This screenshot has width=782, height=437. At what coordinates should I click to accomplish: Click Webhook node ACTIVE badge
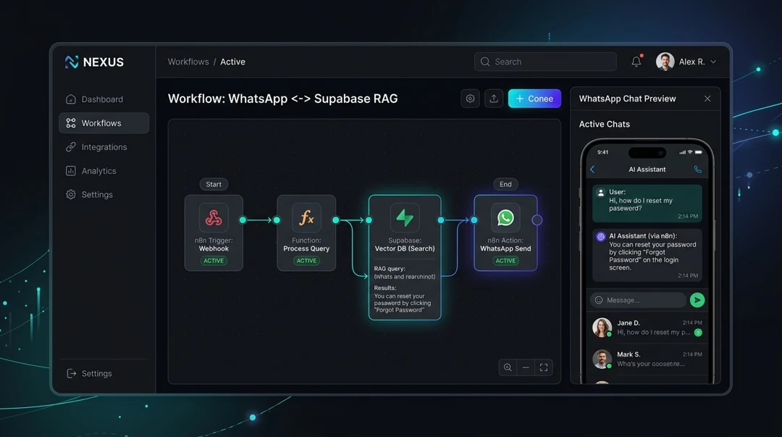tap(214, 261)
